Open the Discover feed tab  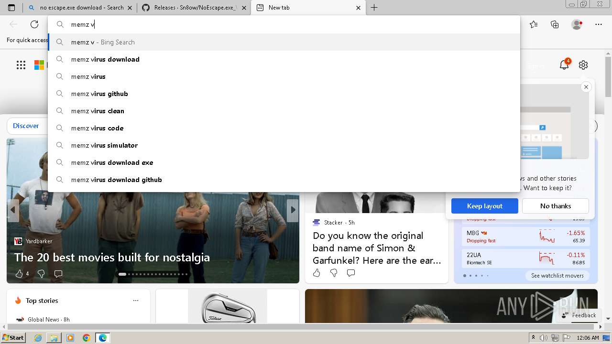click(x=26, y=126)
